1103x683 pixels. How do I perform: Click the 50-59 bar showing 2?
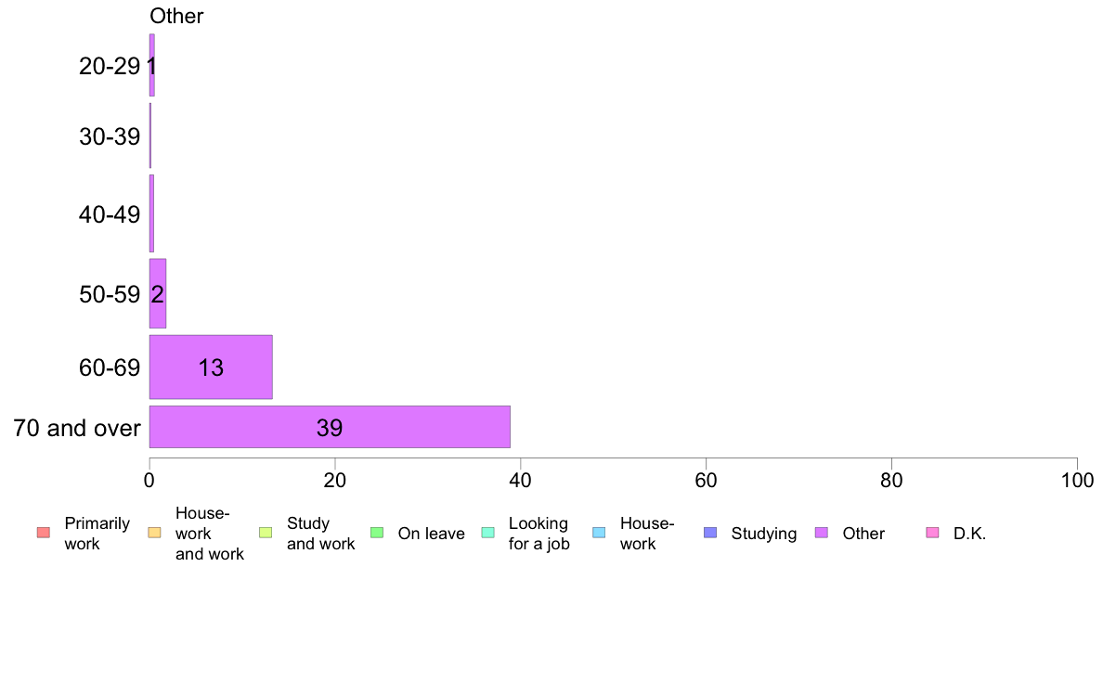click(158, 293)
